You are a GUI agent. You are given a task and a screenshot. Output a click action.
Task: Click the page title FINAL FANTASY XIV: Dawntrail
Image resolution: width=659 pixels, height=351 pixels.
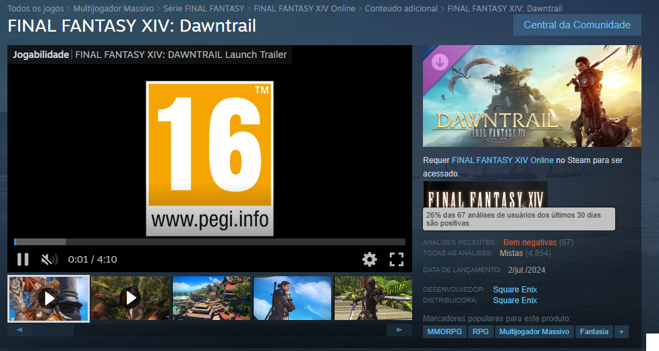[132, 26]
